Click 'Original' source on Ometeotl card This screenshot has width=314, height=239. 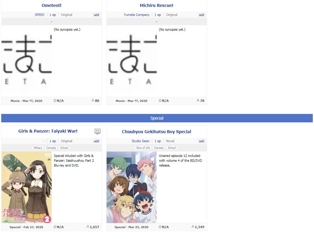click(66, 15)
